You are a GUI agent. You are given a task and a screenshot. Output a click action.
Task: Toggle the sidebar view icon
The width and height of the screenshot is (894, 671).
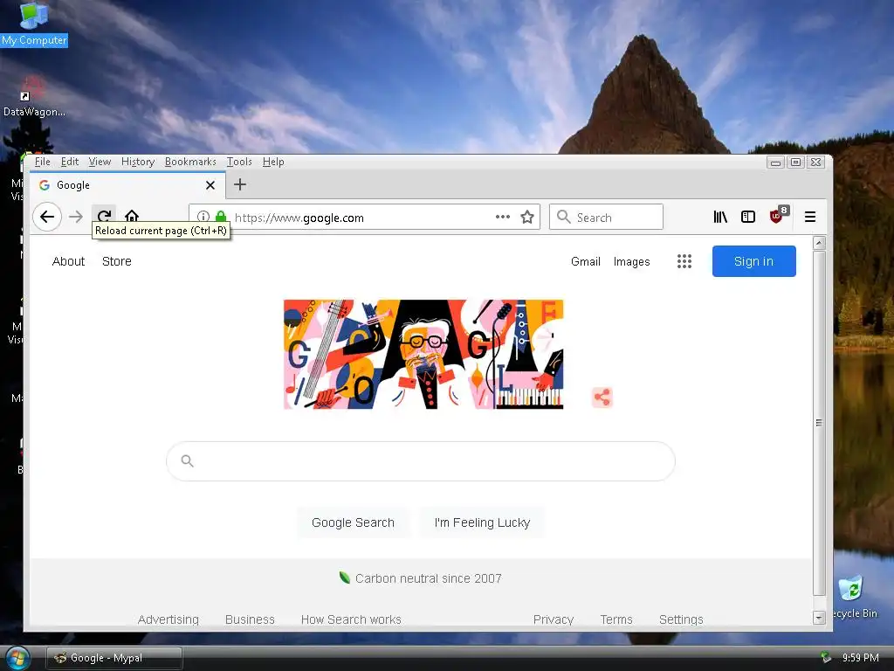coord(748,217)
